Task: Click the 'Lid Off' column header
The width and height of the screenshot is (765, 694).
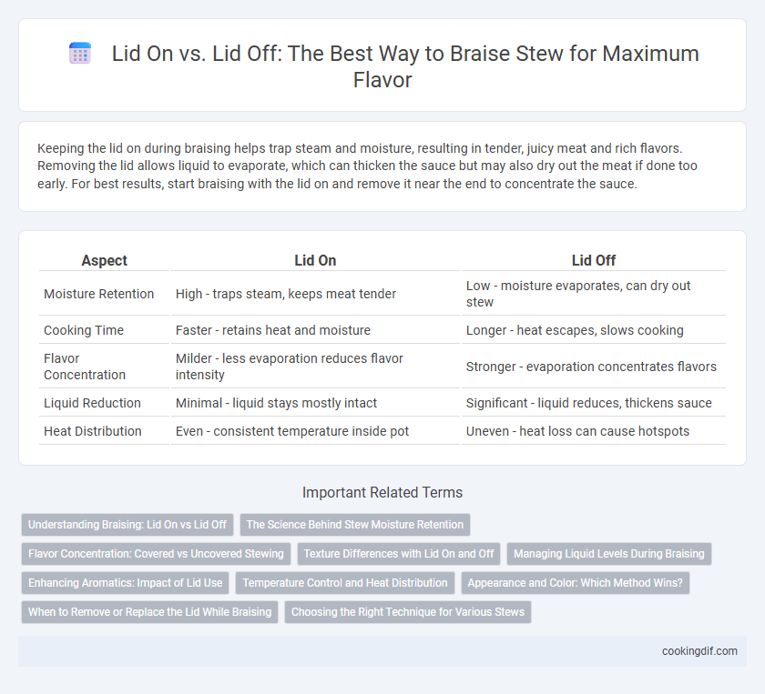Action: coord(593,260)
